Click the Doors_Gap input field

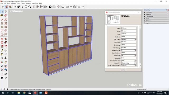click(x=129, y=58)
